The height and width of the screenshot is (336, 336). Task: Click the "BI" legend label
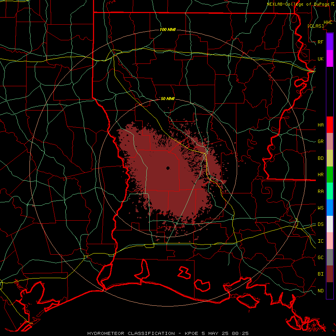tap(321, 274)
